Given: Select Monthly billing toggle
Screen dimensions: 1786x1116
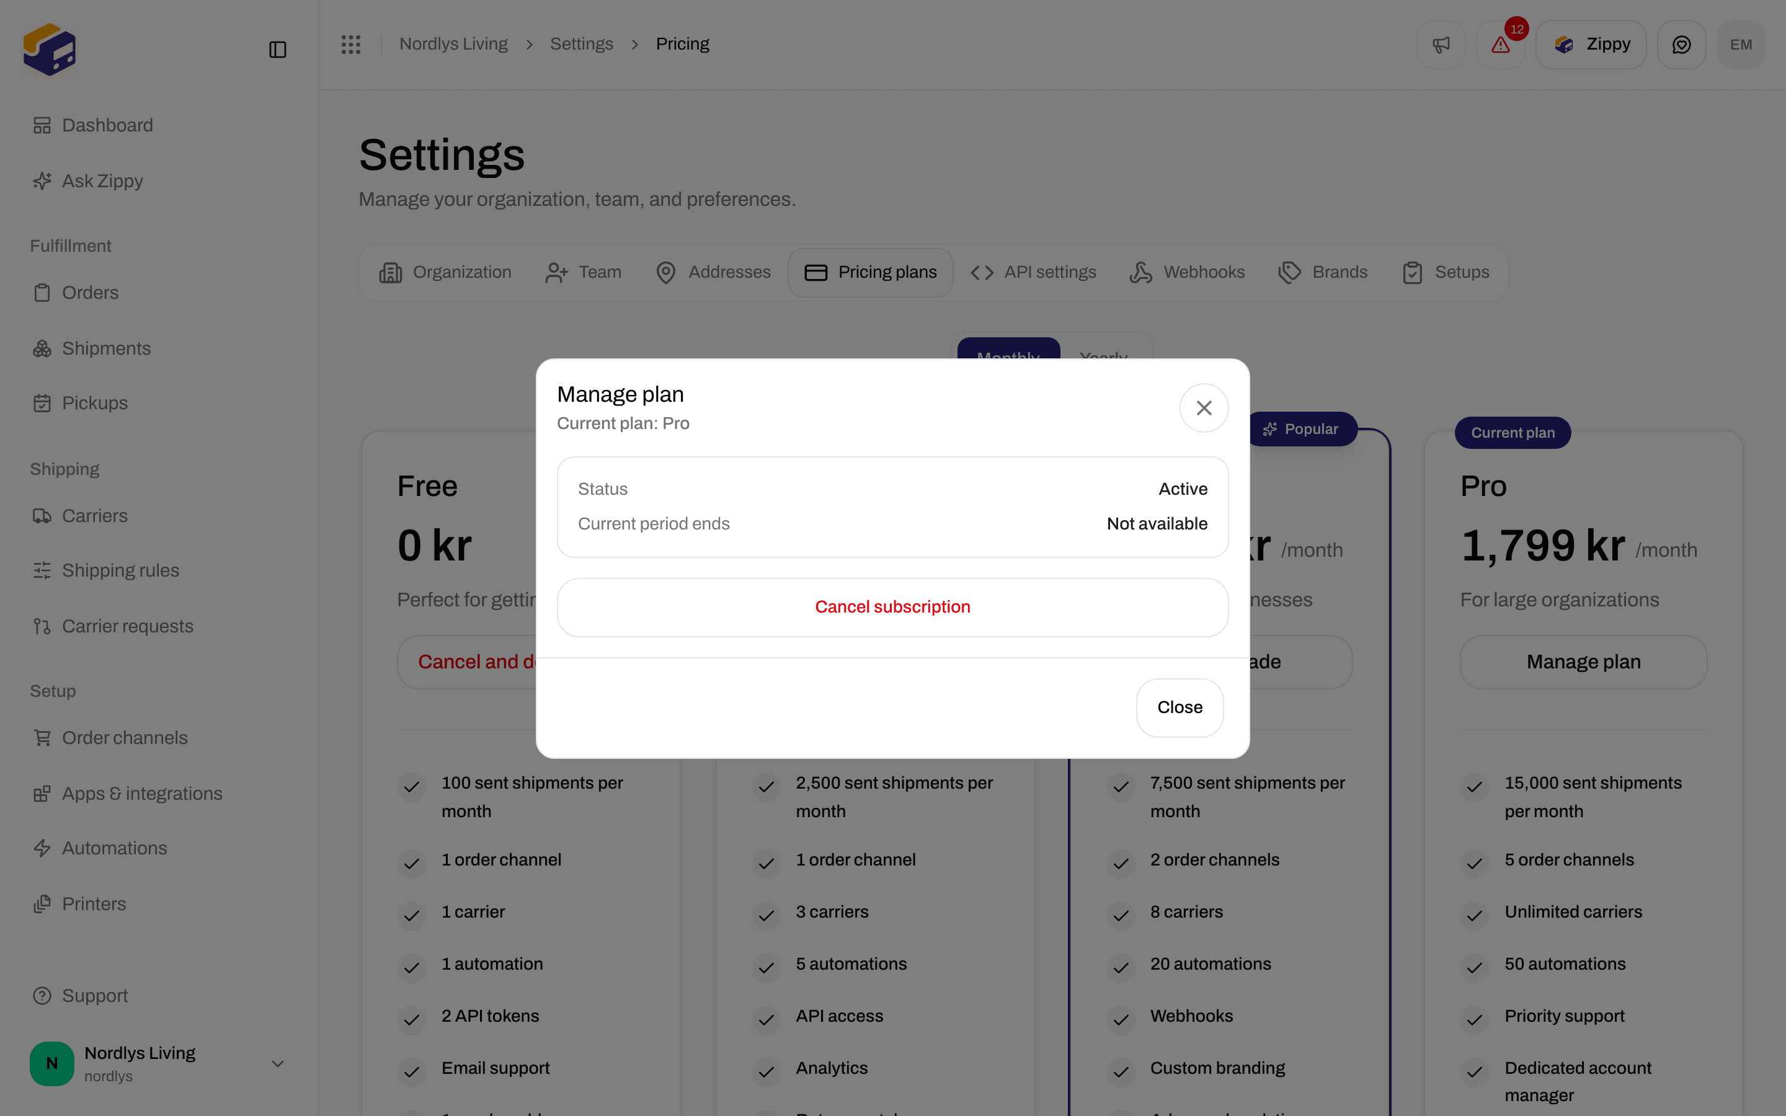Looking at the screenshot, I should point(1008,349).
